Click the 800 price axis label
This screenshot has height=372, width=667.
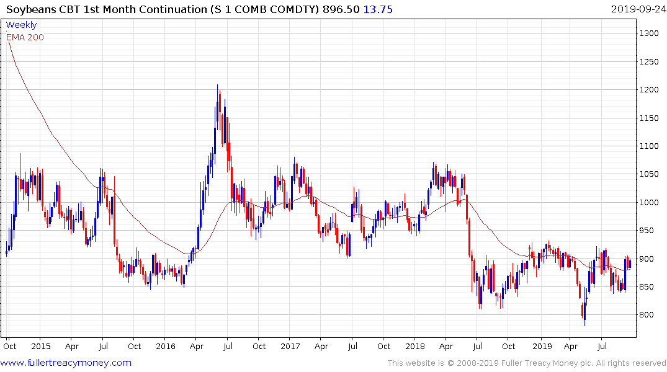point(647,315)
